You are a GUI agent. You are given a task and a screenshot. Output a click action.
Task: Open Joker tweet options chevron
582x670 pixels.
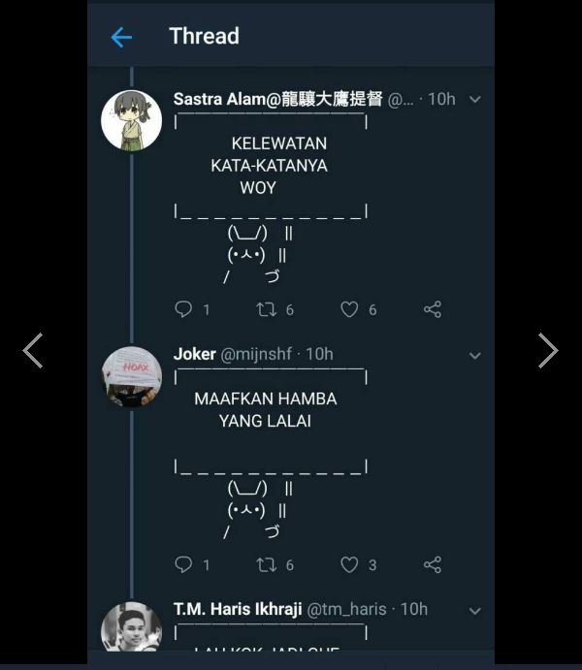pyautogui.click(x=474, y=355)
